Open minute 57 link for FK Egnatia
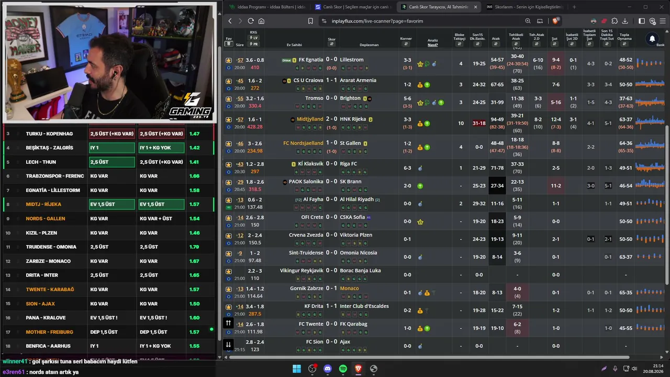The height and width of the screenshot is (377, 670). click(x=240, y=60)
